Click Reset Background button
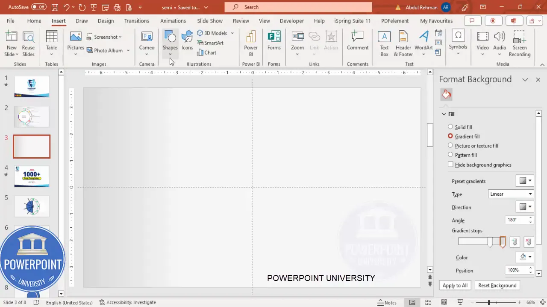Image resolution: width=547 pixels, height=307 pixels. [497, 285]
